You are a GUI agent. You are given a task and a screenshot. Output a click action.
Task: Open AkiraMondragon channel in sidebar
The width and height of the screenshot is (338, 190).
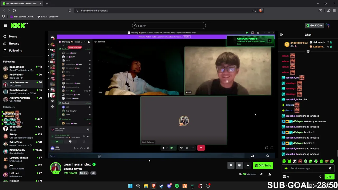click(x=22, y=99)
